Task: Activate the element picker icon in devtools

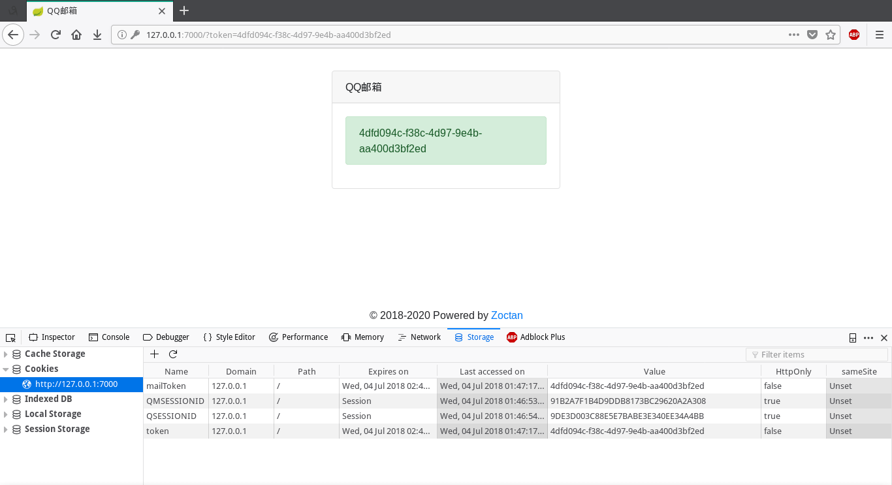Action: [10, 337]
